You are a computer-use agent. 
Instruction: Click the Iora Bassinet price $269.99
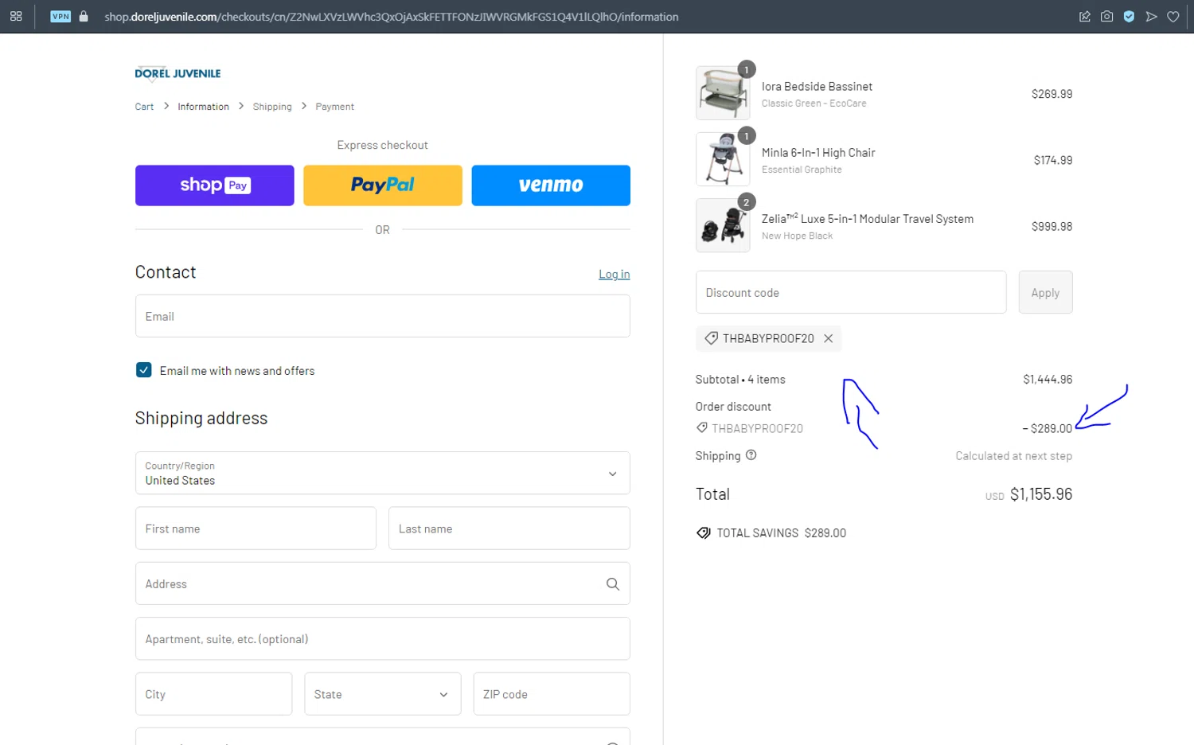click(x=1052, y=94)
